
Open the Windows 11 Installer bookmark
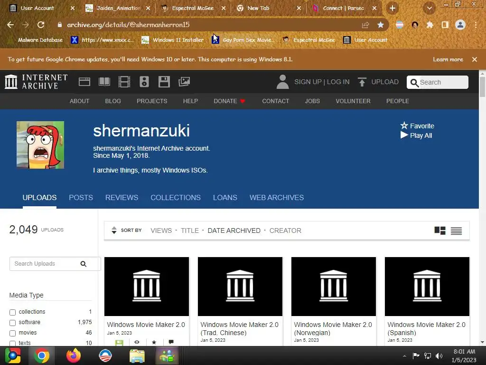173,40
